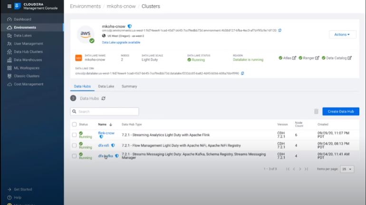Click the Data Hub Clusters sidebar icon
Image resolution: width=366 pixels, height=205 pixels.
[10, 52]
